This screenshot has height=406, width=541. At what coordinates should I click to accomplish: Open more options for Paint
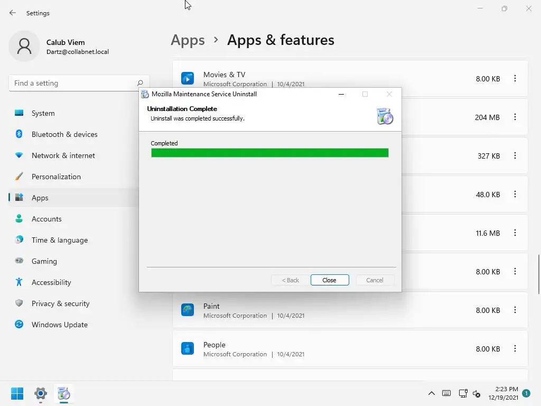coord(515,310)
